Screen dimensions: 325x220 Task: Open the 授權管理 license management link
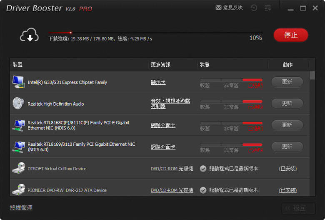pos(21,207)
